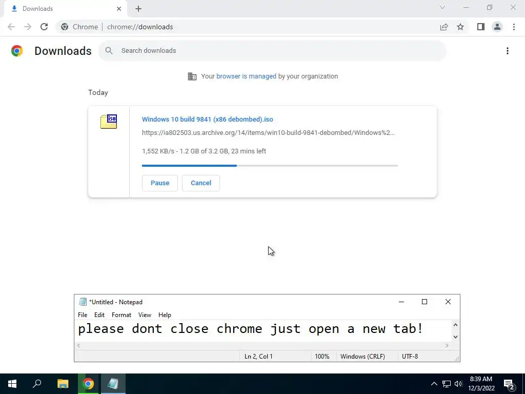The image size is (525, 394).
Task: Open the tab search chevron
Action: 442,7
